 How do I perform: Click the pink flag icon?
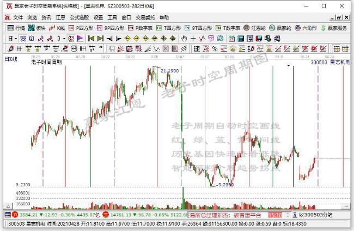pyautogui.click(x=80, y=39)
